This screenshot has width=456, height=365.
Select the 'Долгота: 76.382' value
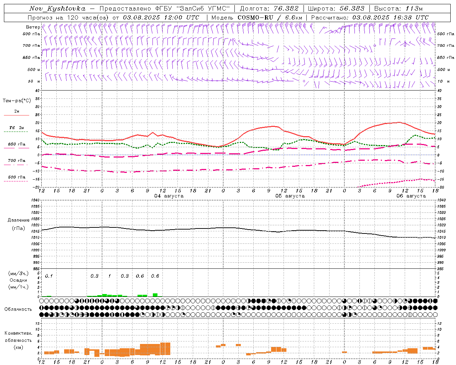point(269,9)
